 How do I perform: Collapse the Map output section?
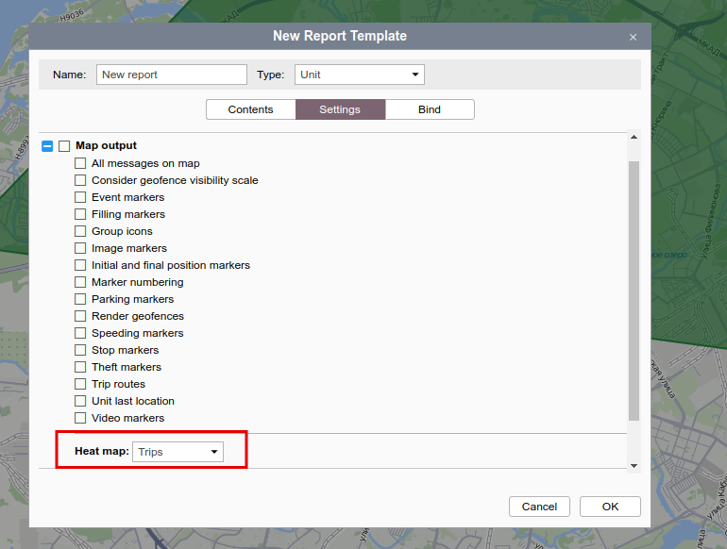(x=47, y=146)
